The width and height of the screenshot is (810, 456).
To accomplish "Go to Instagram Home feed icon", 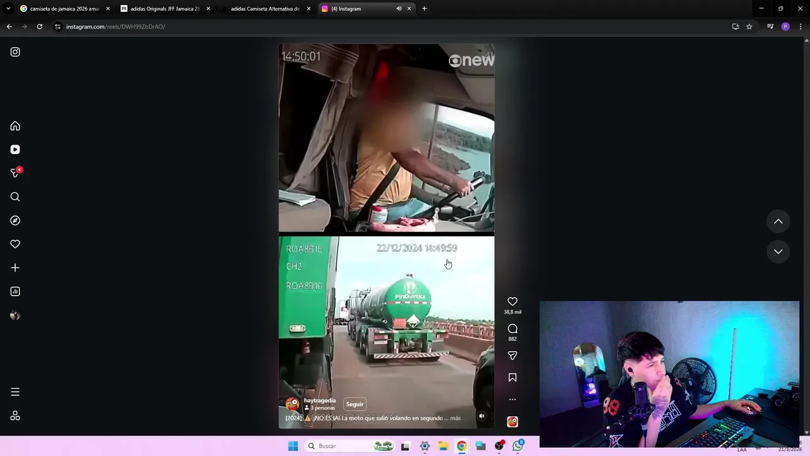I will (15, 126).
